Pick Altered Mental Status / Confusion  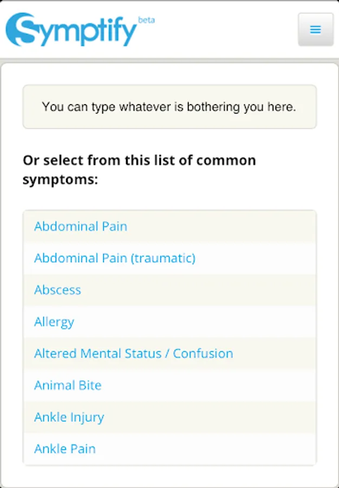coord(133,354)
